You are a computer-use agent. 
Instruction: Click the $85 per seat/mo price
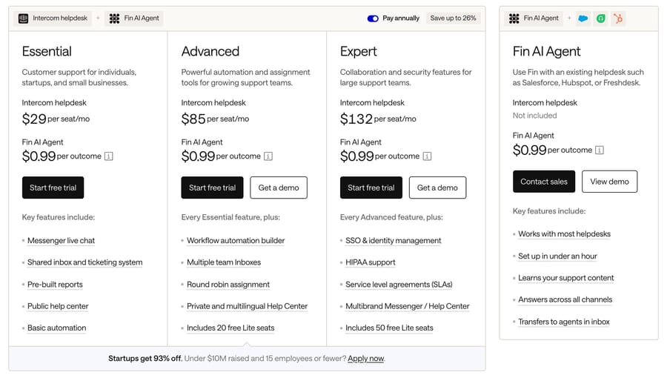click(x=215, y=119)
